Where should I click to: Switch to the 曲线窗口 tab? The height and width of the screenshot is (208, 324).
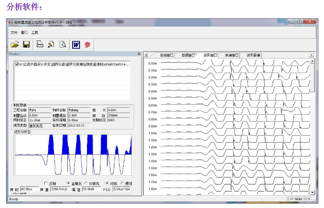point(167,55)
